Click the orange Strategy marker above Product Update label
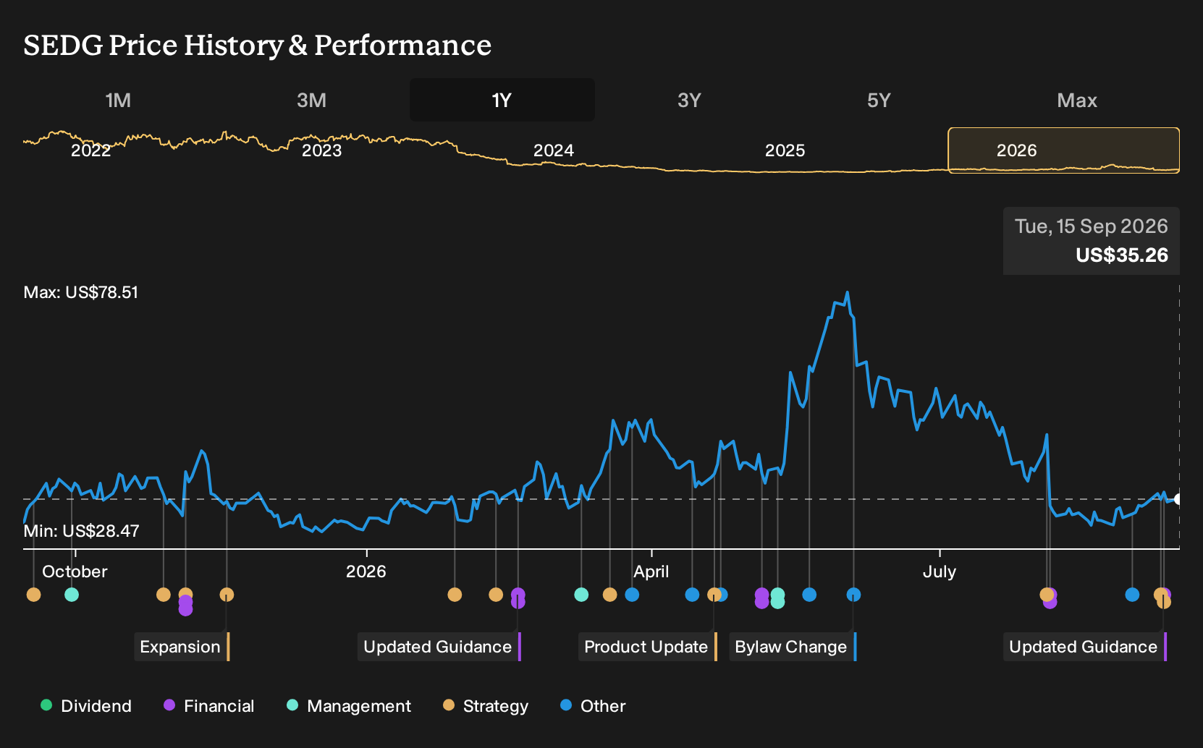Screen dimensions: 1203x748 pos(714,595)
